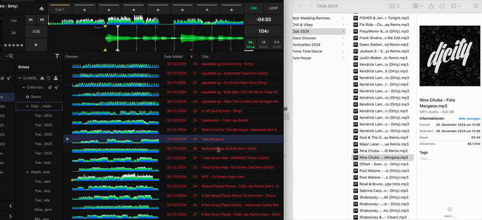Click the 0.0 SPEED display
This screenshot has height=220, width=482.
(x=277, y=44)
